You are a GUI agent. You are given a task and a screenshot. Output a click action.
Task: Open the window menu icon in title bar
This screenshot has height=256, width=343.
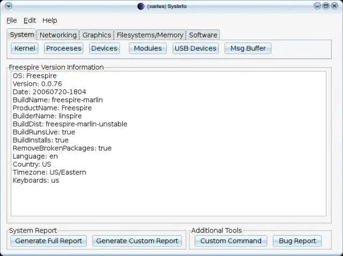click(9, 6)
